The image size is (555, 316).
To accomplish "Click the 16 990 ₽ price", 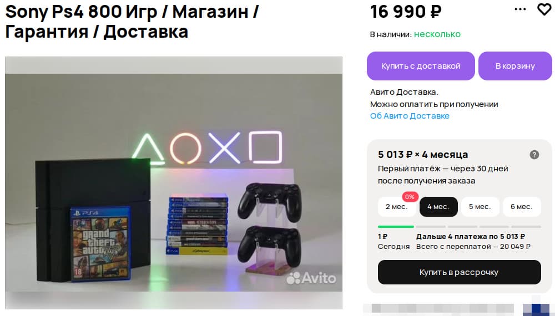I will [x=406, y=12].
